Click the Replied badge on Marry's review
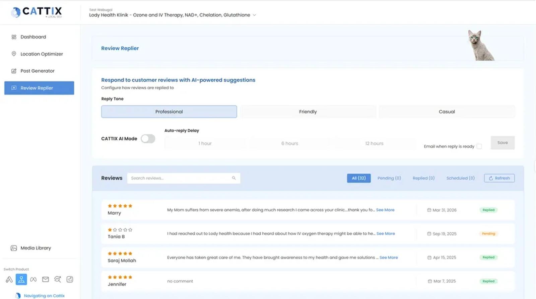Screen dimensions: 536x299 (x=488, y=210)
